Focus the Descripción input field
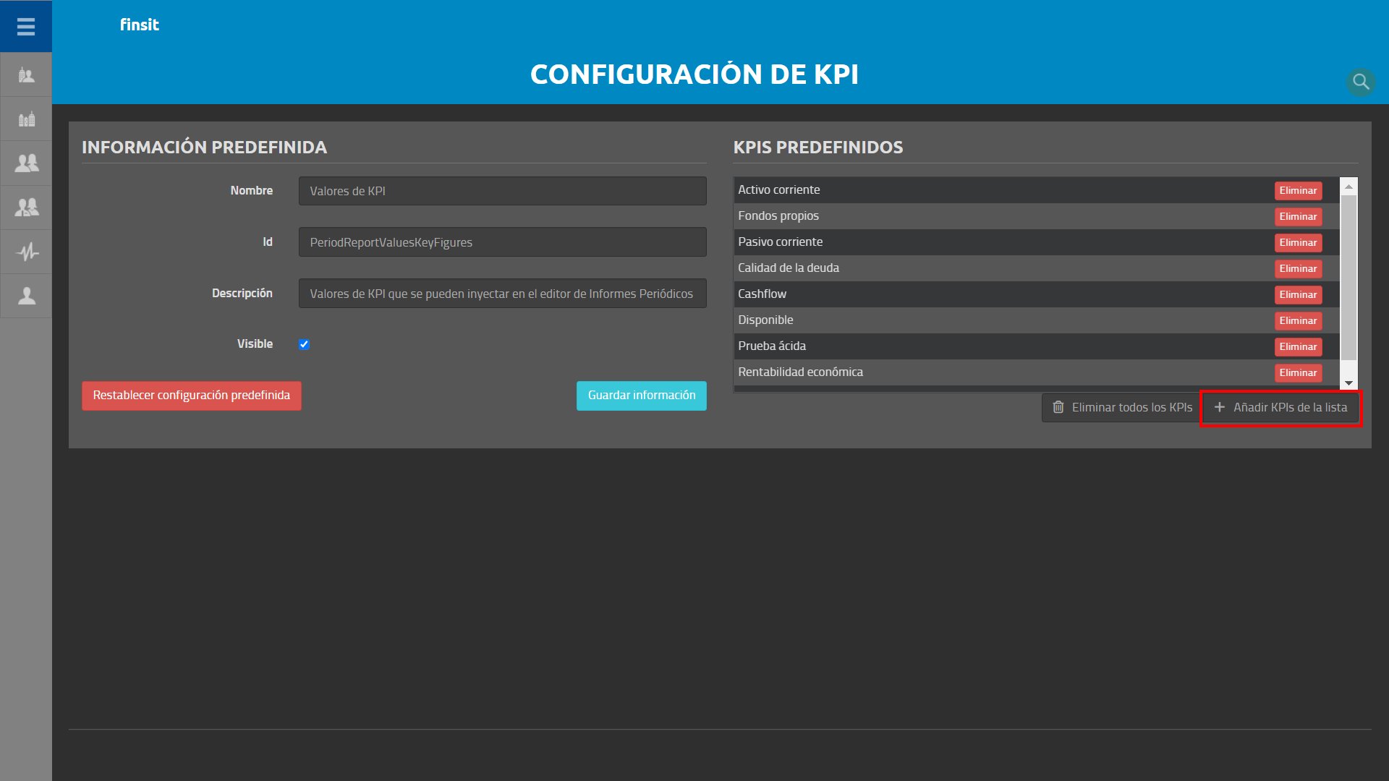This screenshot has height=781, width=1389. point(502,294)
